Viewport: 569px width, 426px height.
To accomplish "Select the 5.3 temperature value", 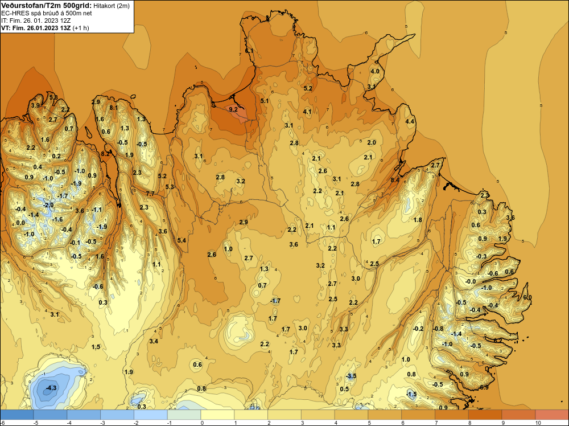I will tap(170, 187).
